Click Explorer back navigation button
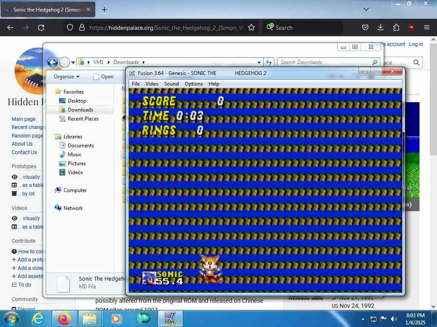437x327 pixels. pos(52,62)
